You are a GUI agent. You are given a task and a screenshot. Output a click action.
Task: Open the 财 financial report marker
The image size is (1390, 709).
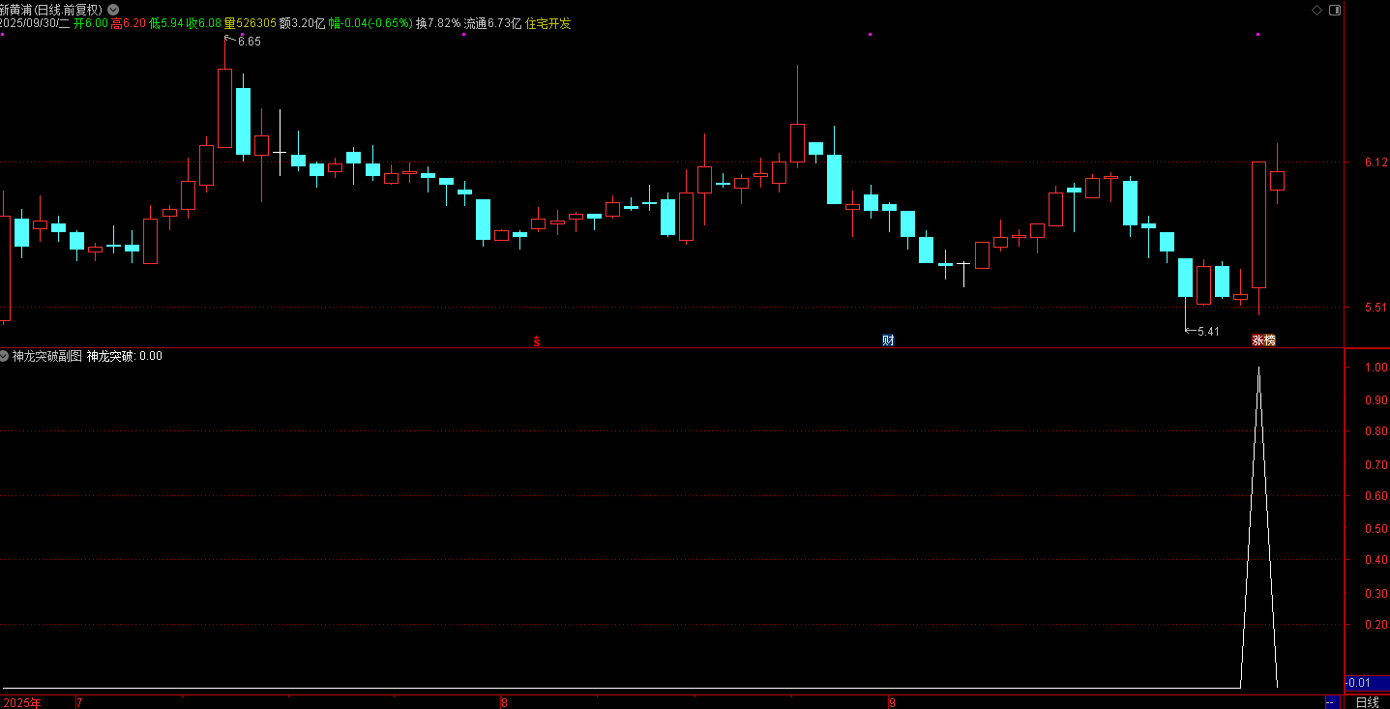888,340
